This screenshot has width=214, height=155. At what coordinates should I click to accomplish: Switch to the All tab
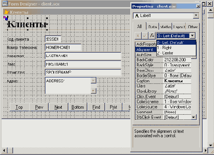coord(139,26)
